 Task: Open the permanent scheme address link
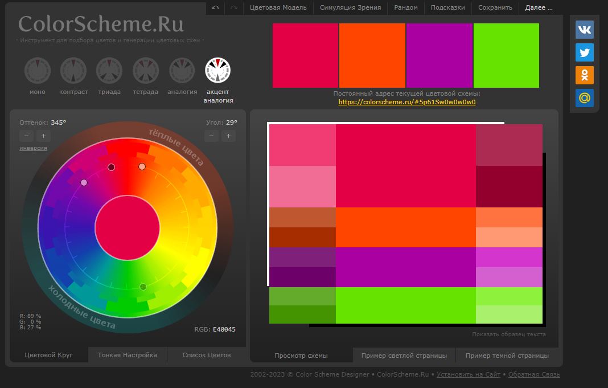pos(406,102)
